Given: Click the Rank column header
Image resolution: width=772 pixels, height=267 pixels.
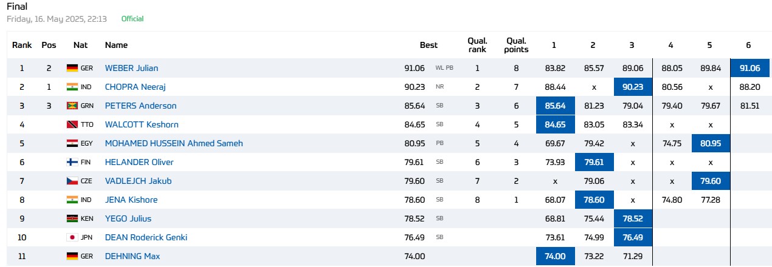Looking at the screenshot, I should pyautogui.click(x=22, y=45).
